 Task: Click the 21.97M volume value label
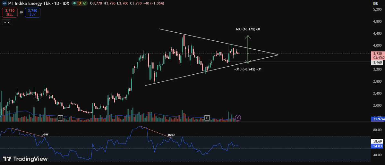point(377,119)
